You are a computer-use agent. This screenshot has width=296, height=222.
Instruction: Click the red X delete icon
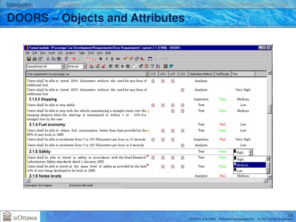[74, 59]
